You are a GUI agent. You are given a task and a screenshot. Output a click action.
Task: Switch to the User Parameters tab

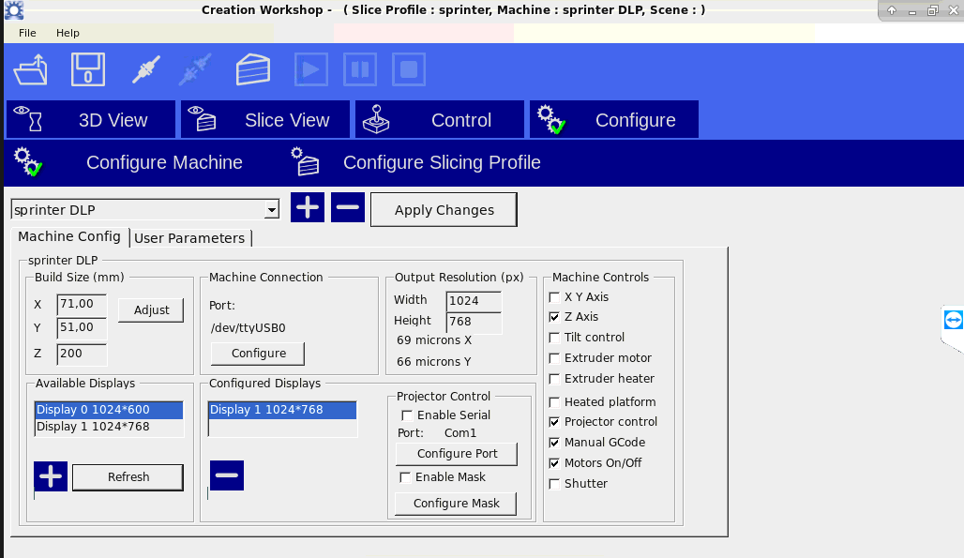tap(189, 238)
